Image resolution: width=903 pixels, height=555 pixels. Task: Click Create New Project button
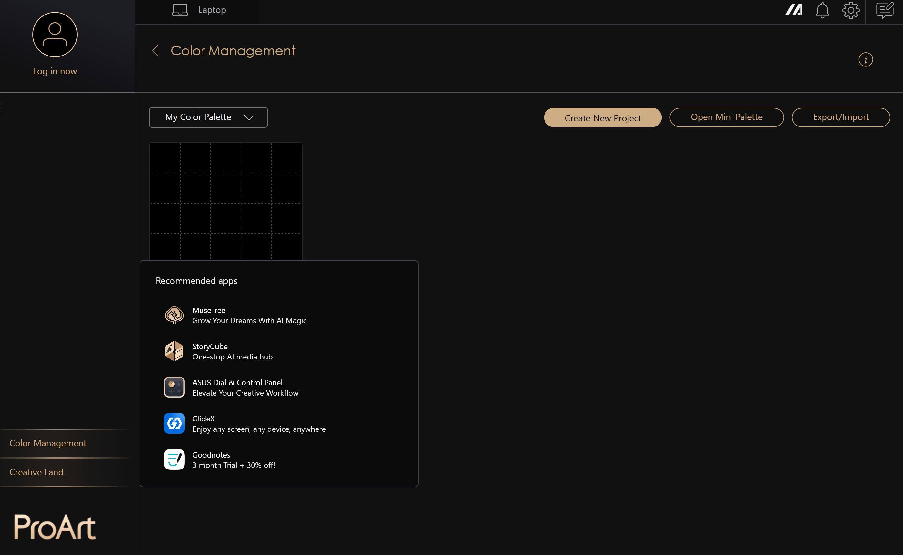603,117
